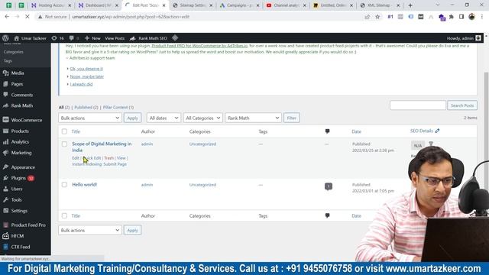The height and width of the screenshot is (275, 489).
Task: Open the browser extensions puzzle icon
Action: 452,17
